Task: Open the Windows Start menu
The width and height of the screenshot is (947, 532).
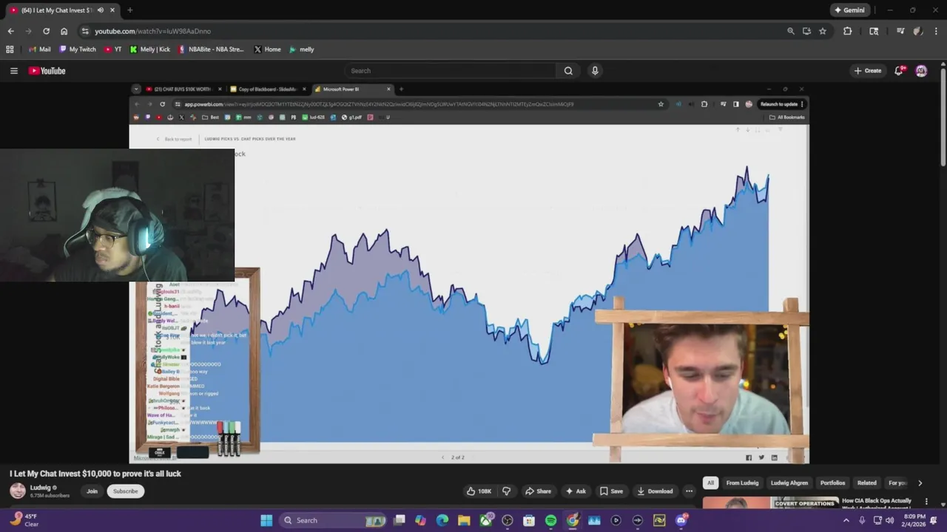Action: tap(266, 520)
